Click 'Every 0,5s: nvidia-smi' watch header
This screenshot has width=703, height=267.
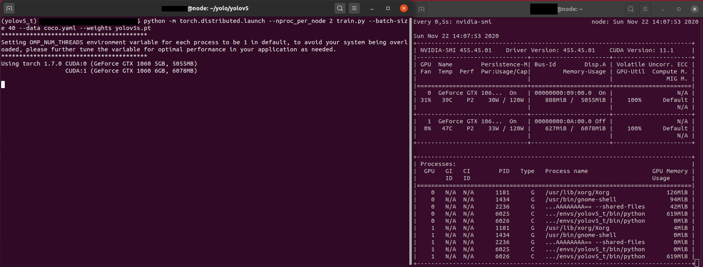[452, 22]
